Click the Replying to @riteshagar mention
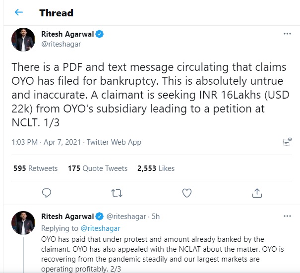This screenshot has height=273, width=300. 100,228
